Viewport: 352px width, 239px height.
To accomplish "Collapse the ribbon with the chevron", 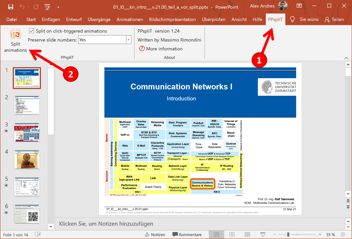I will point(346,58).
